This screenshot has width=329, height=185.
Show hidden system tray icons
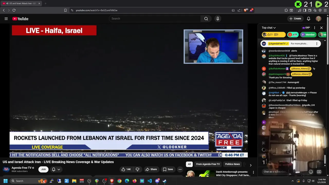coord(293,181)
